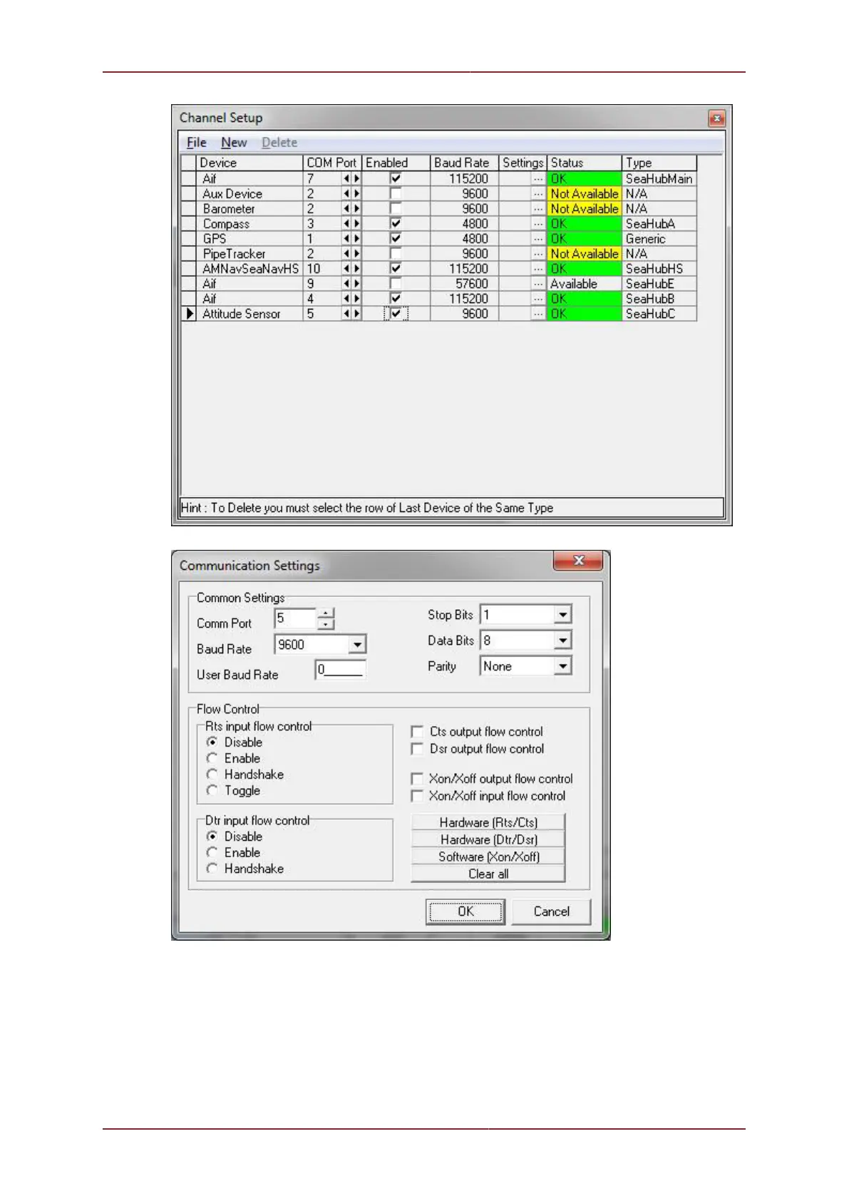Enable Cts output flow control
Image resolution: width=849 pixels, height=1201 pixels.
pyautogui.click(x=417, y=732)
